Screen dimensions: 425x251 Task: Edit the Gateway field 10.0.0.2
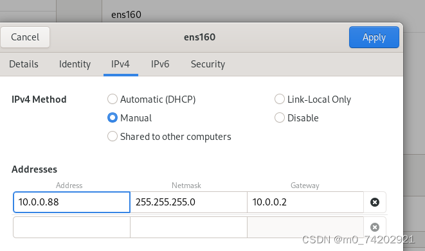coord(305,202)
